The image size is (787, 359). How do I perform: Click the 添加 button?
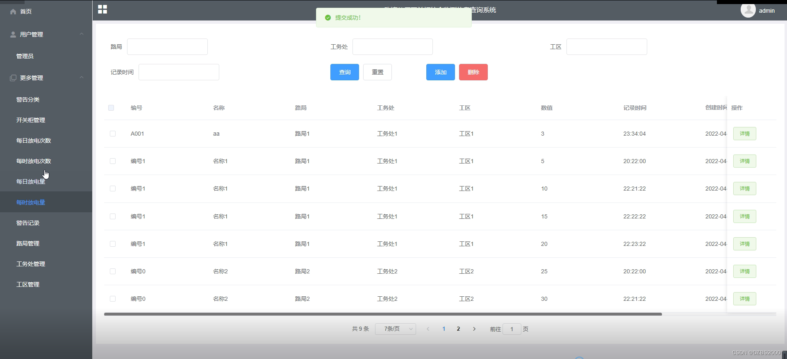coord(441,72)
